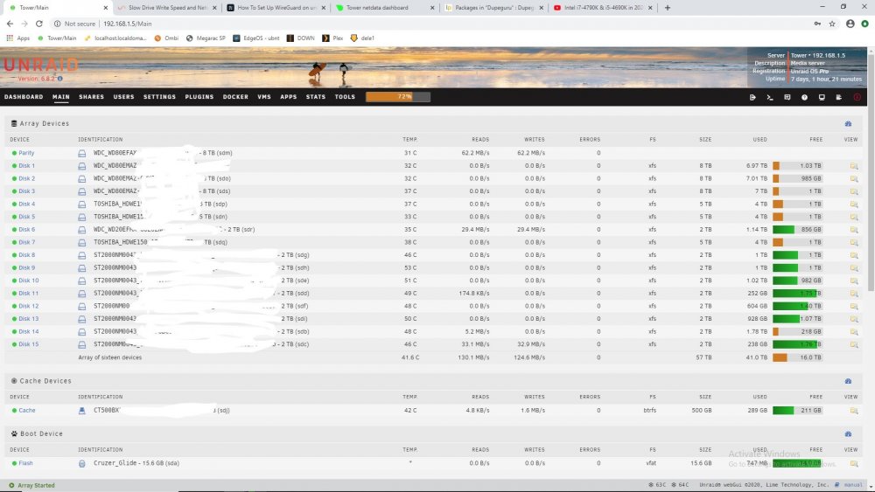Click the red power alert icon

857,97
